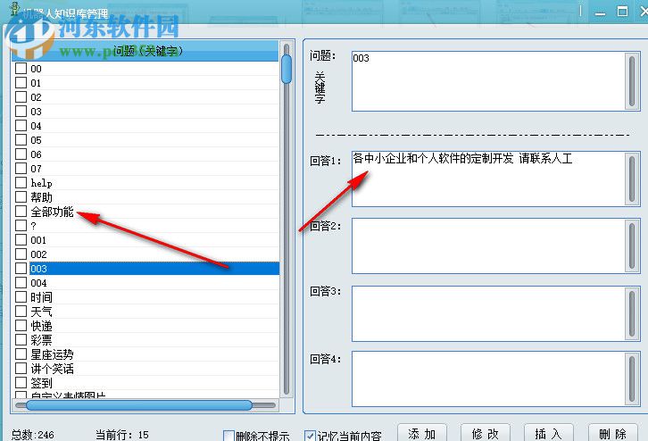Click the 回答1 box vertical scrollbar
Image resolution: width=648 pixels, height=441 pixels.
tap(632, 179)
